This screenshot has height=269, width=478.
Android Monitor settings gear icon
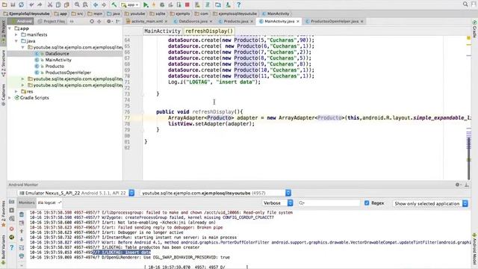pyautogui.click(x=457, y=185)
